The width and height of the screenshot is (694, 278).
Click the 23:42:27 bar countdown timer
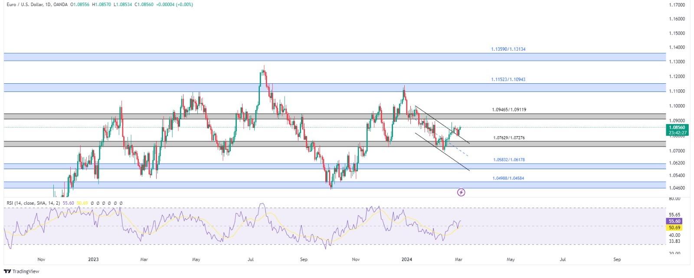[678, 133]
